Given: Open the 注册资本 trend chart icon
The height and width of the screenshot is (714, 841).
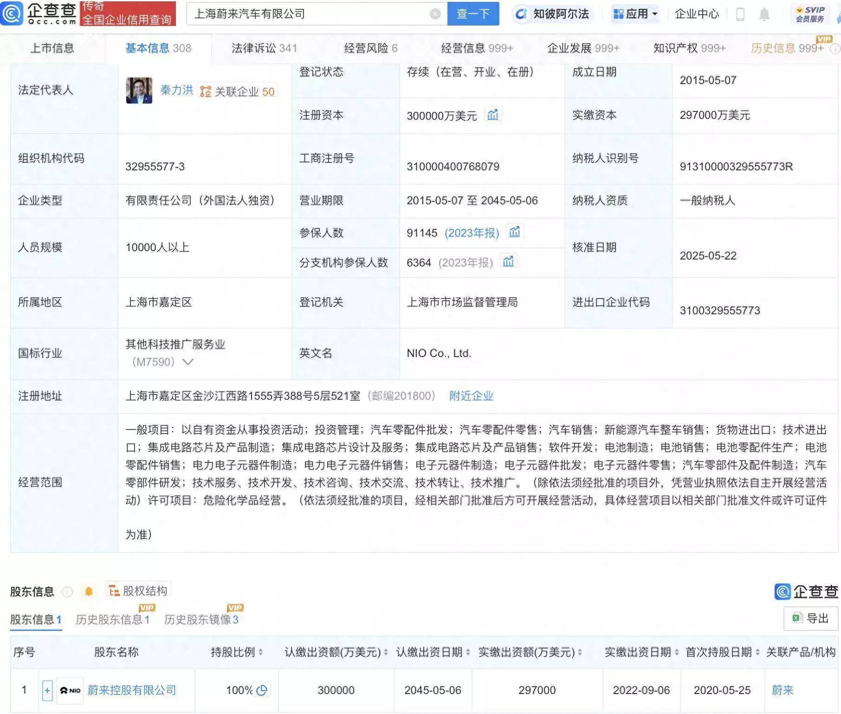Looking at the screenshot, I should click(x=493, y=115).
